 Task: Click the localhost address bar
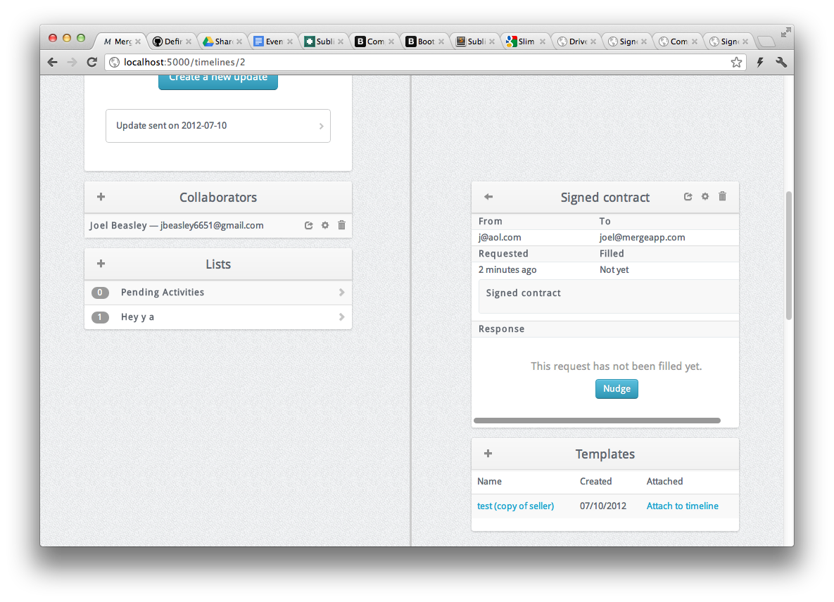pos(422,63)
